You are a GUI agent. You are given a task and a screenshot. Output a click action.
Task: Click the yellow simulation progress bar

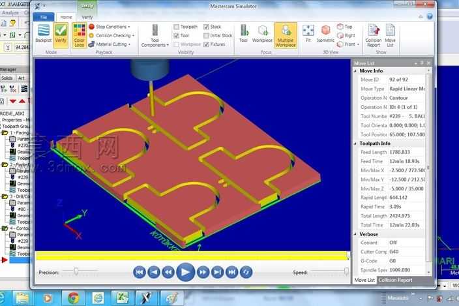(192, 256)
